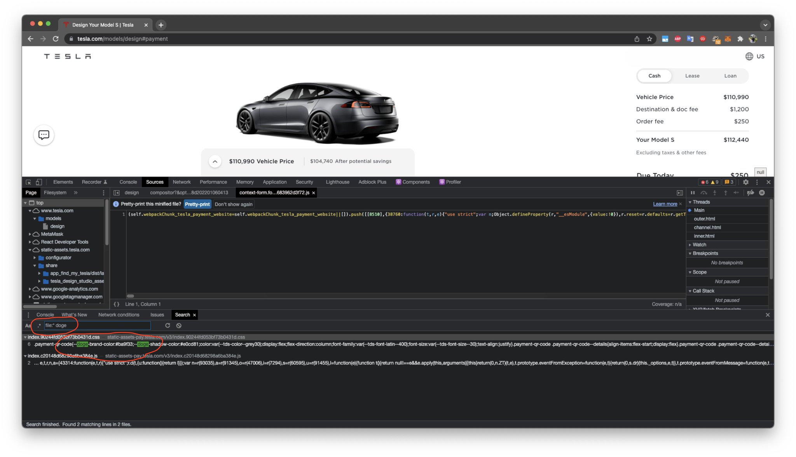Collapse the share folder
Image resolution: width=796 pixels, height=457 pixels.
pyautogui.click(x=35, y=266)
